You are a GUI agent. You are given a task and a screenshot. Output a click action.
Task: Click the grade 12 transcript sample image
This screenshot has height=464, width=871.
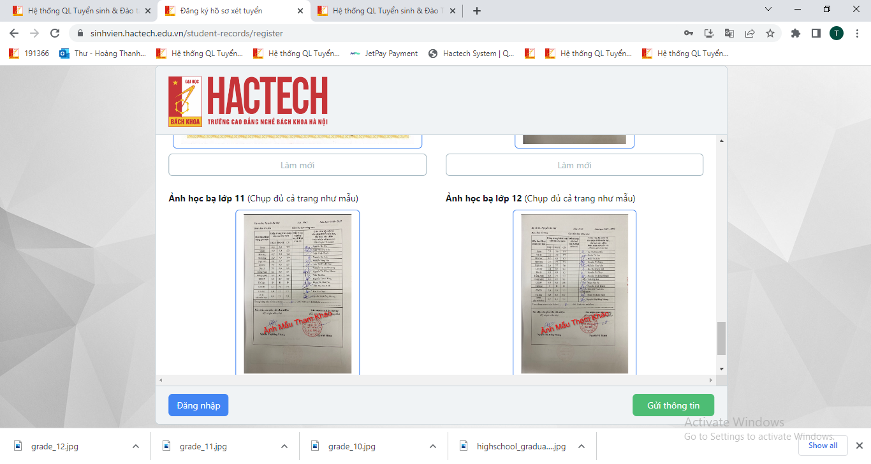click(575, 293)
